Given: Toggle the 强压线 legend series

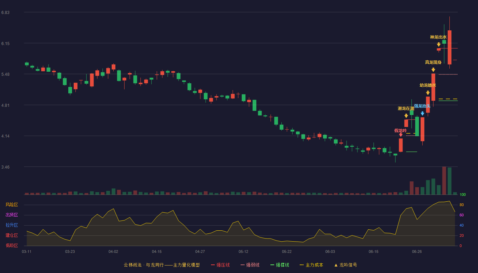Looking at the screenshot, I should coord(220,265).
